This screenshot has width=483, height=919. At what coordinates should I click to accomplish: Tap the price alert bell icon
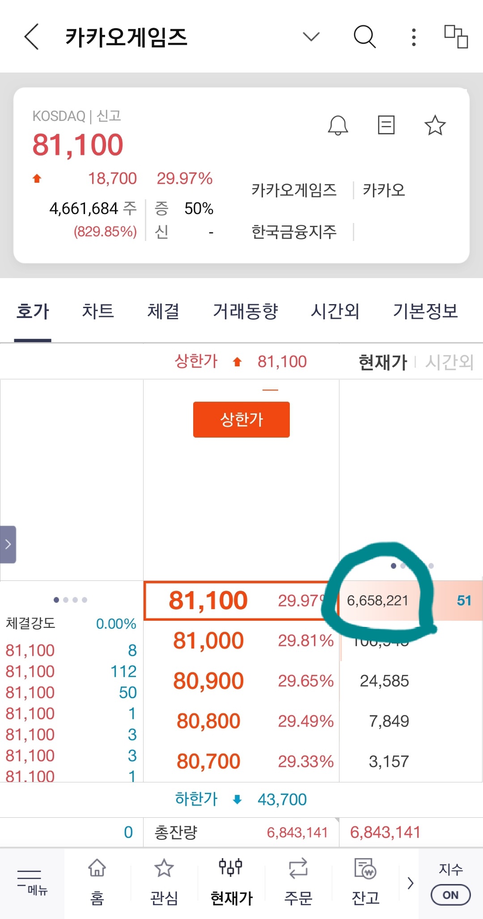(x=338, y=125)
